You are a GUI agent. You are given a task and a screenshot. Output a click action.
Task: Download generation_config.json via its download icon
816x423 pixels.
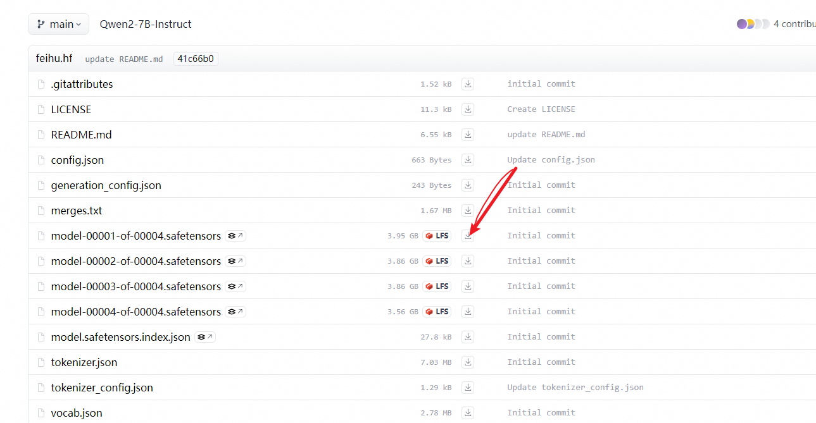(468, 185)
